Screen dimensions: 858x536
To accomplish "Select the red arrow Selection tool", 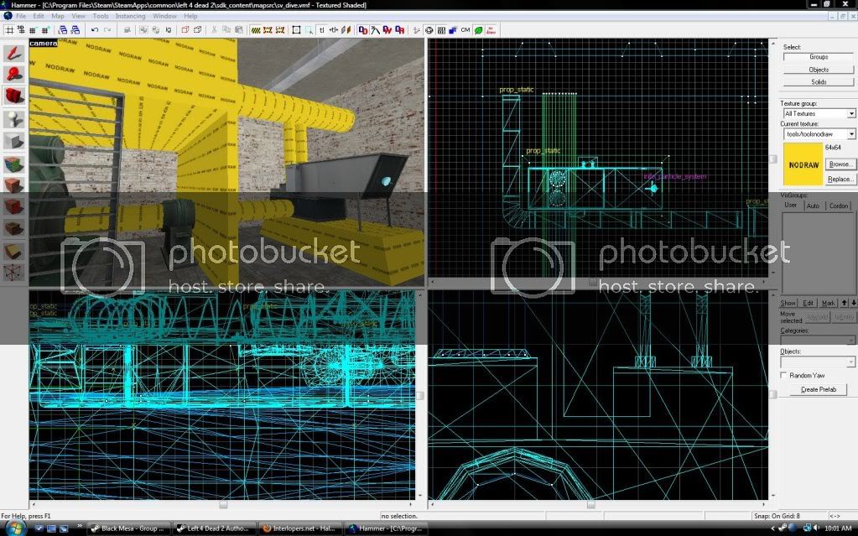I will (14, 53).
